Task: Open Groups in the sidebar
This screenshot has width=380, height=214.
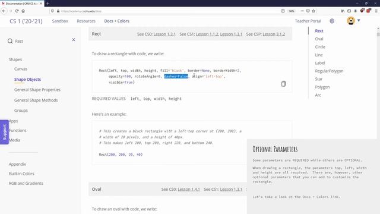Action: [21, 111]
